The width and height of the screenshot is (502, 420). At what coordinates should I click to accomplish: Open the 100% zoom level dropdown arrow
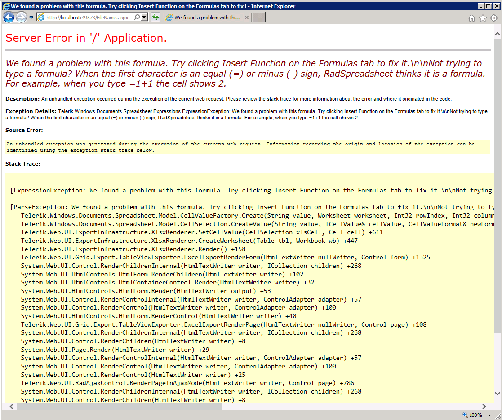pyautogui.click(x=489, y=415)
